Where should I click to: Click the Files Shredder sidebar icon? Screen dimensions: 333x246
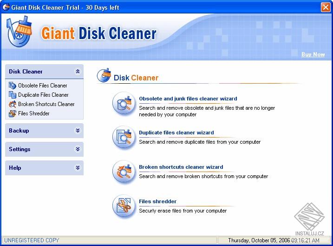(x=13, y=113)
